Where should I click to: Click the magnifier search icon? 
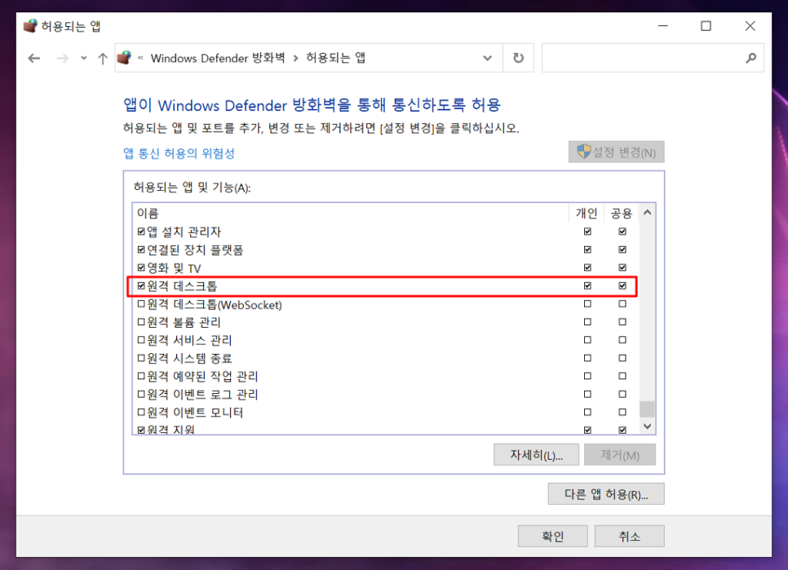[x=750, y=58]
